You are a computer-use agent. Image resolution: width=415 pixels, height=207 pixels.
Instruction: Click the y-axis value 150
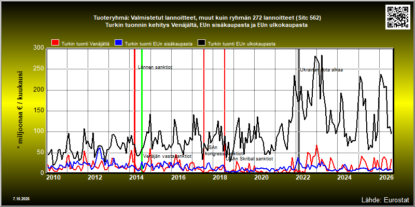(x=38, y=111)
